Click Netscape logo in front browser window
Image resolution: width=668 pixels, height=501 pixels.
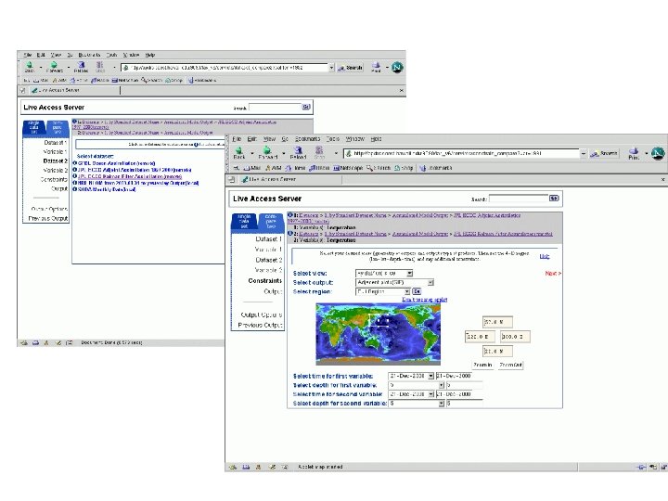[658, 153]
